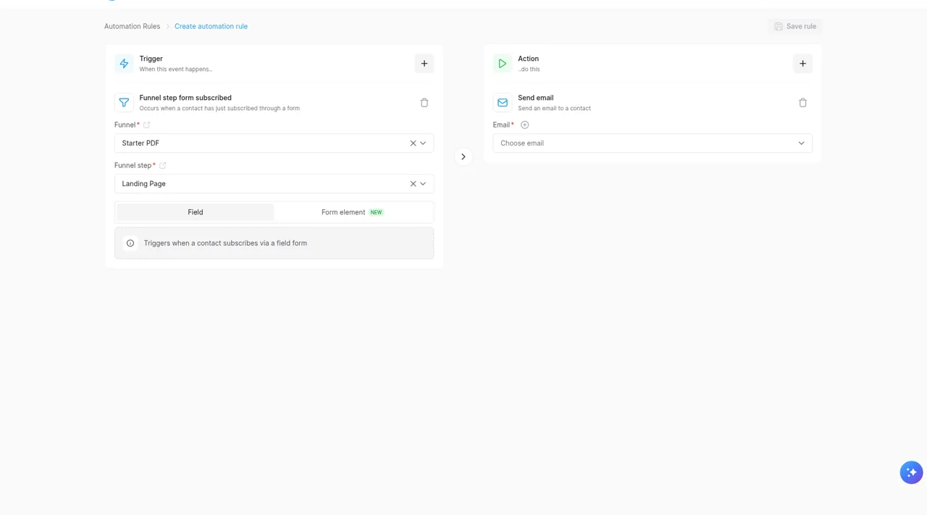927x515 pixels.
Task: Create new email with circled plus icon
Action: [x=525, y=125]
